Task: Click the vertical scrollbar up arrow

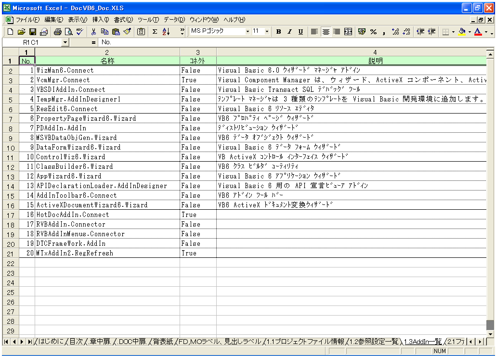Action: (490, 54)
